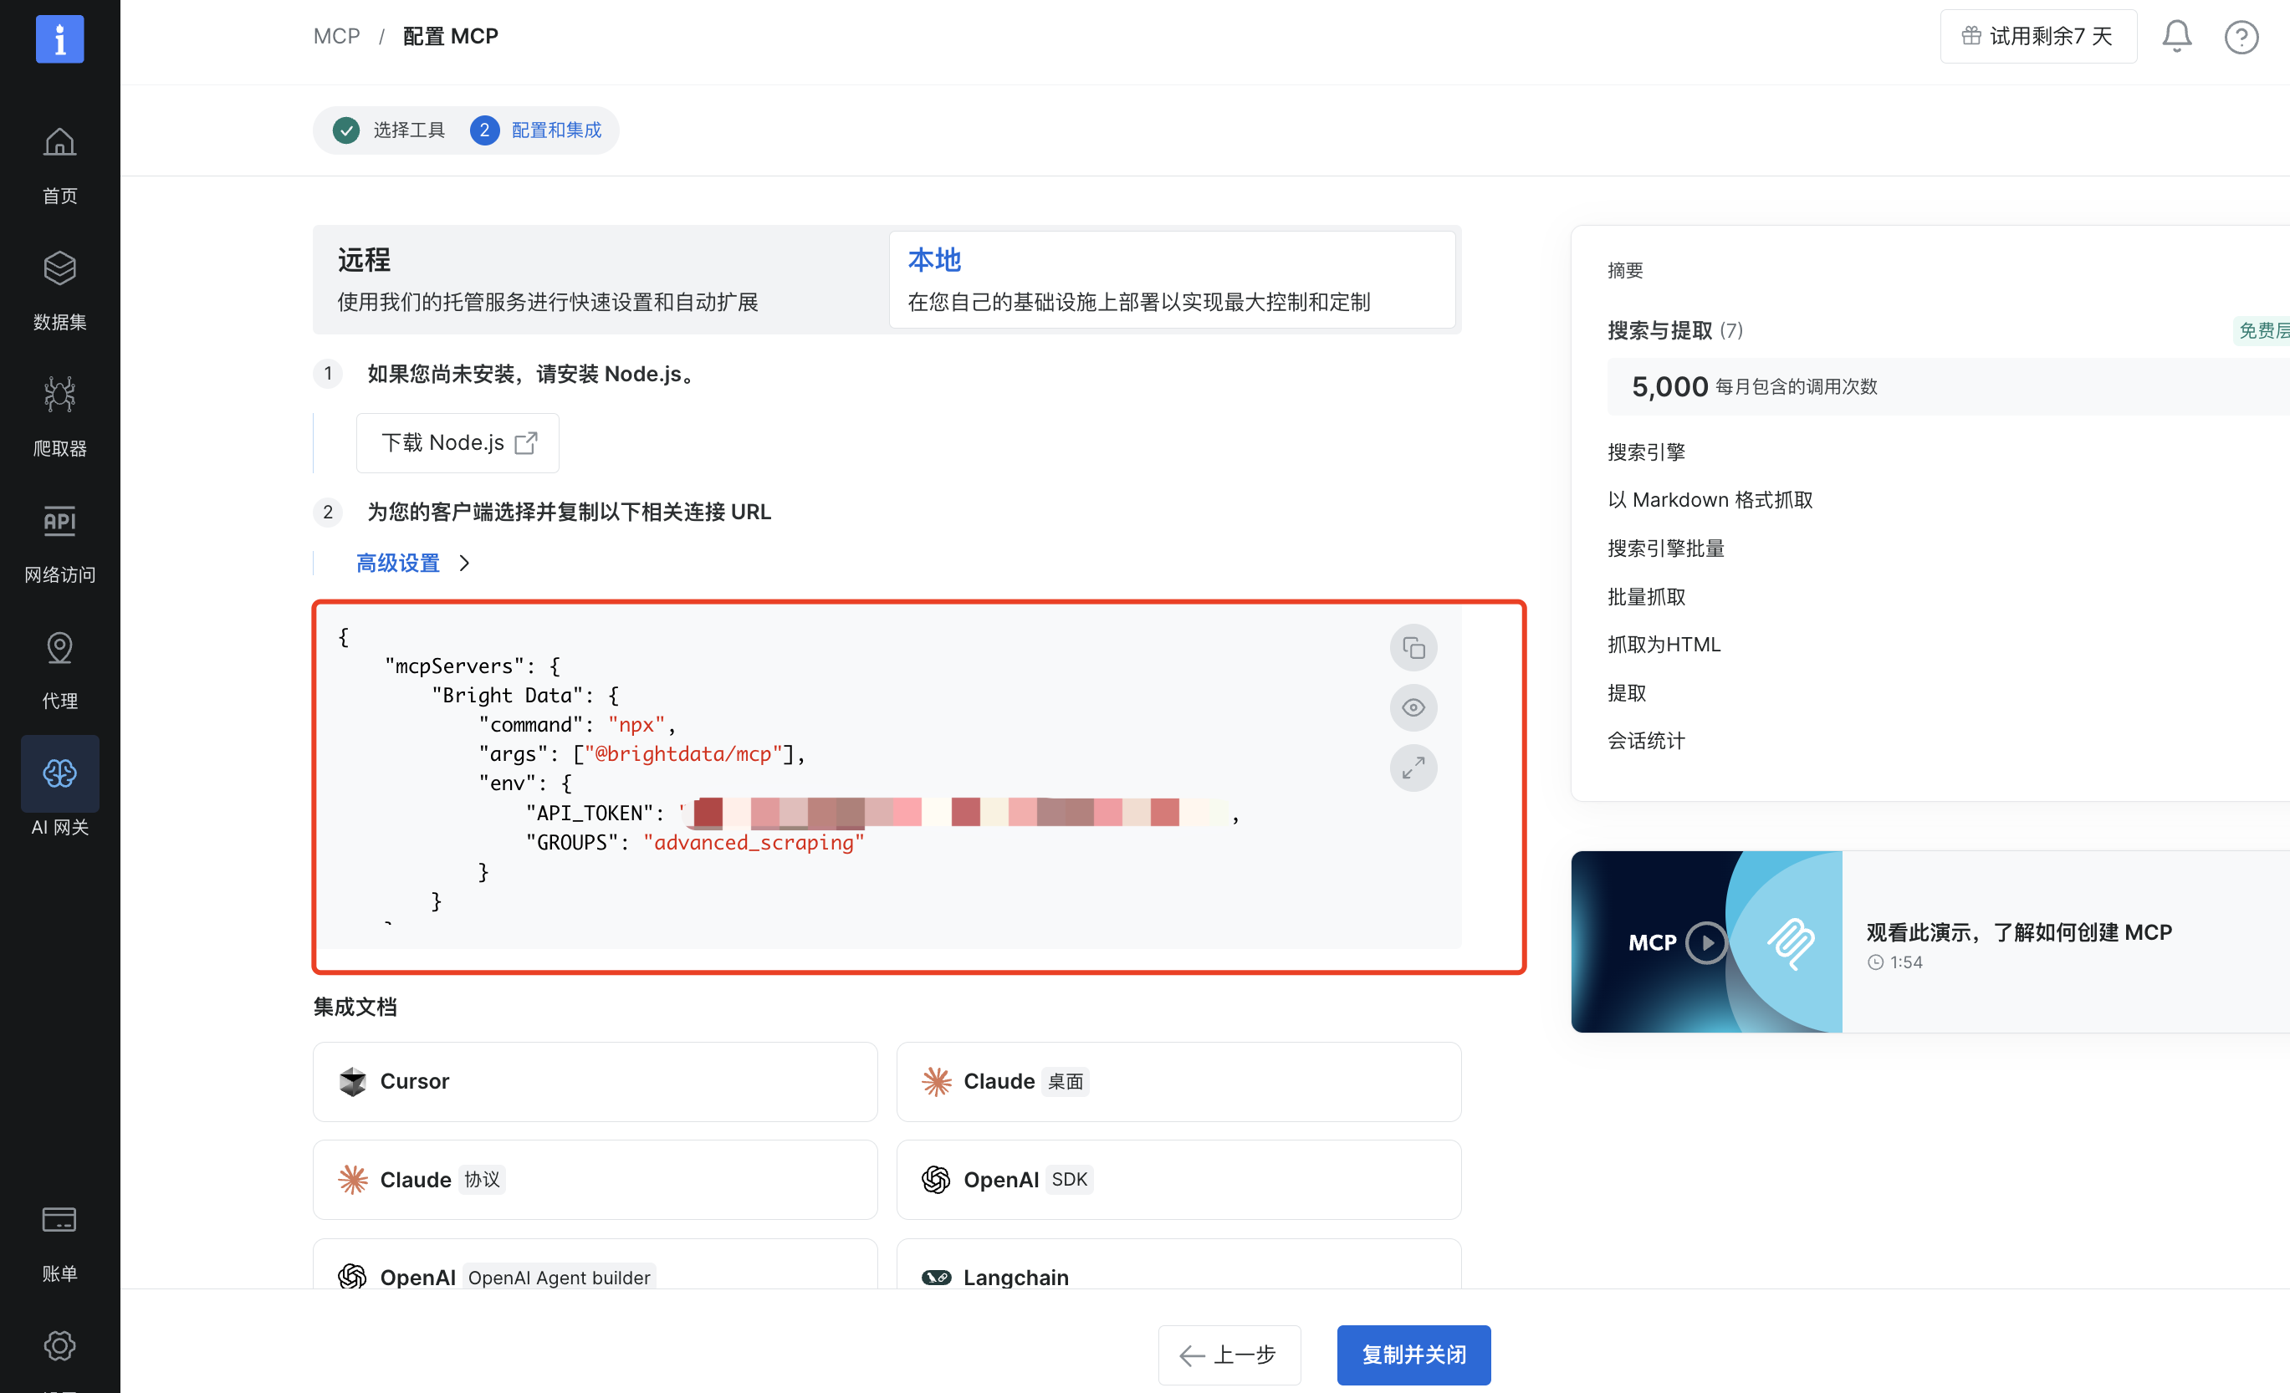This screenshot has height=1393, width=2290.
Task: Open the 高级设置 link
Action: click(398, 564)
